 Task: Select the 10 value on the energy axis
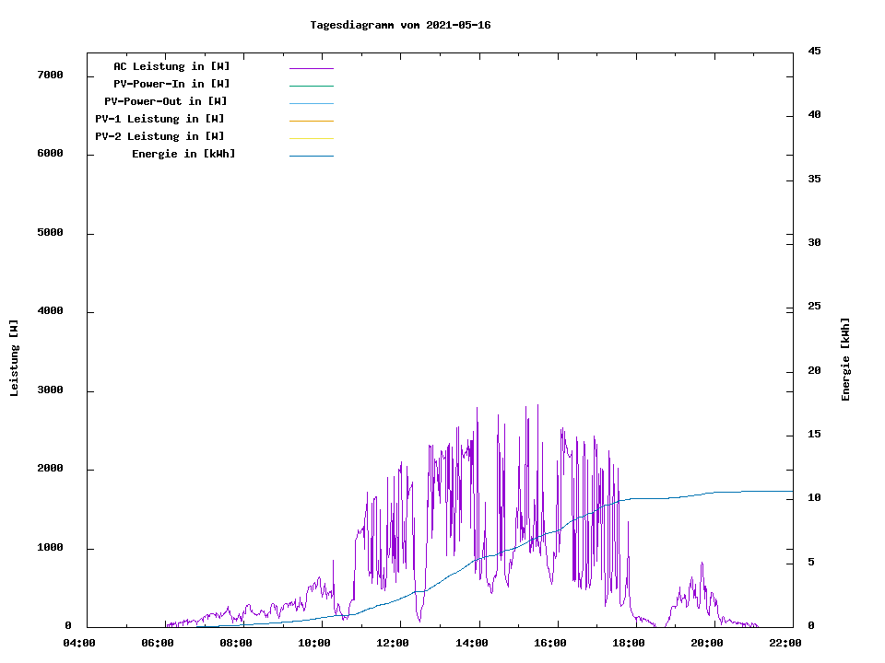point(815,498)
